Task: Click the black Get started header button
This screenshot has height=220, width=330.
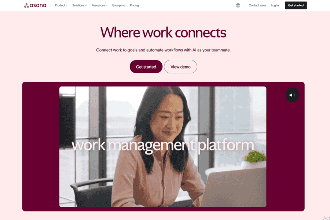Action: (296, 5)
